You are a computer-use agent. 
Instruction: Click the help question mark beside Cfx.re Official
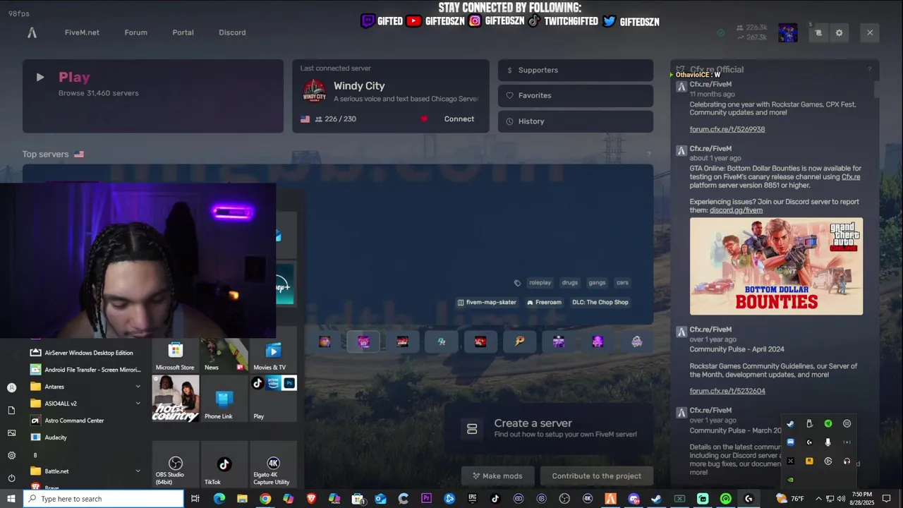click(869, 69)
